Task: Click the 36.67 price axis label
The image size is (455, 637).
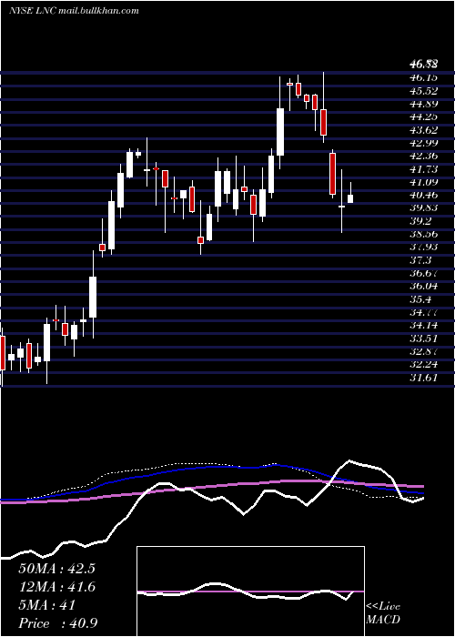Action: [x=423, y=273]
